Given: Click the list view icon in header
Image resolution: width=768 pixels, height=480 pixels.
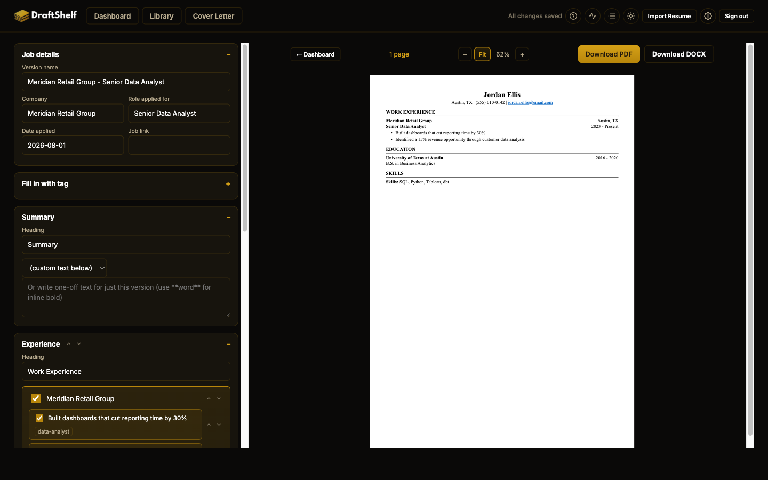Looking at the screenshot, I should click(x=612, y=16).
